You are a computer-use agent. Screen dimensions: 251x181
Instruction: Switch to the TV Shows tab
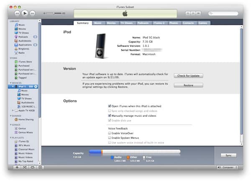tap(126, 23)
